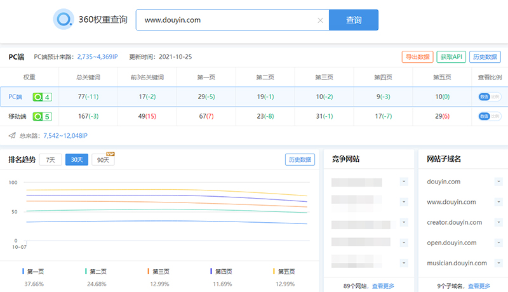Click the 第二页 chart legend entry
508x292 pixels.
96,272
